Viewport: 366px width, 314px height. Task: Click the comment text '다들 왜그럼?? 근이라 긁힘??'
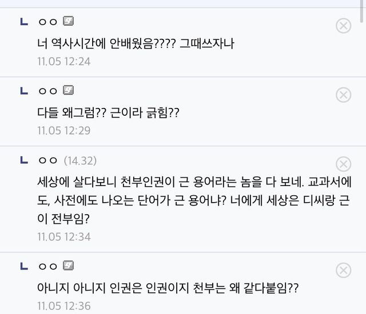pyautogui.click(x=108, y=112)
